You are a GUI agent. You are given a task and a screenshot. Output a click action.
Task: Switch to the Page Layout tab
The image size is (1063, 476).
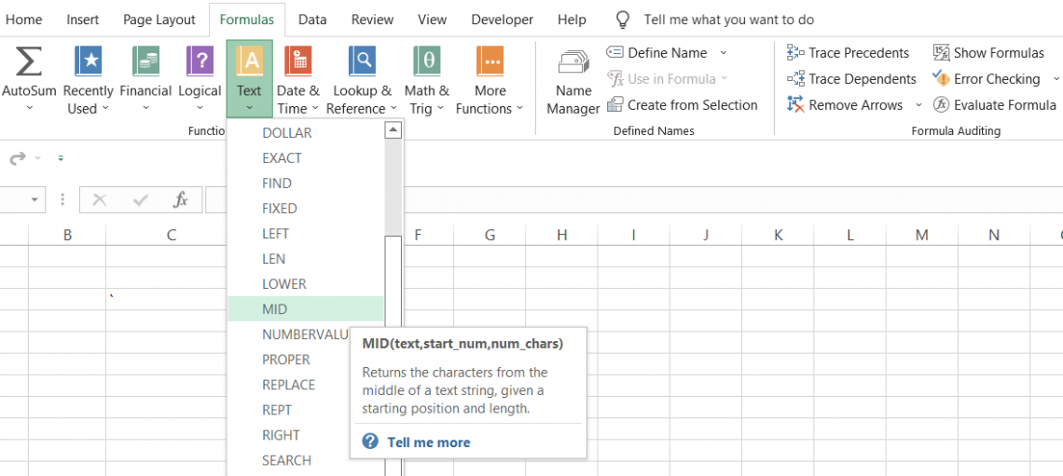tap(159, 20)
